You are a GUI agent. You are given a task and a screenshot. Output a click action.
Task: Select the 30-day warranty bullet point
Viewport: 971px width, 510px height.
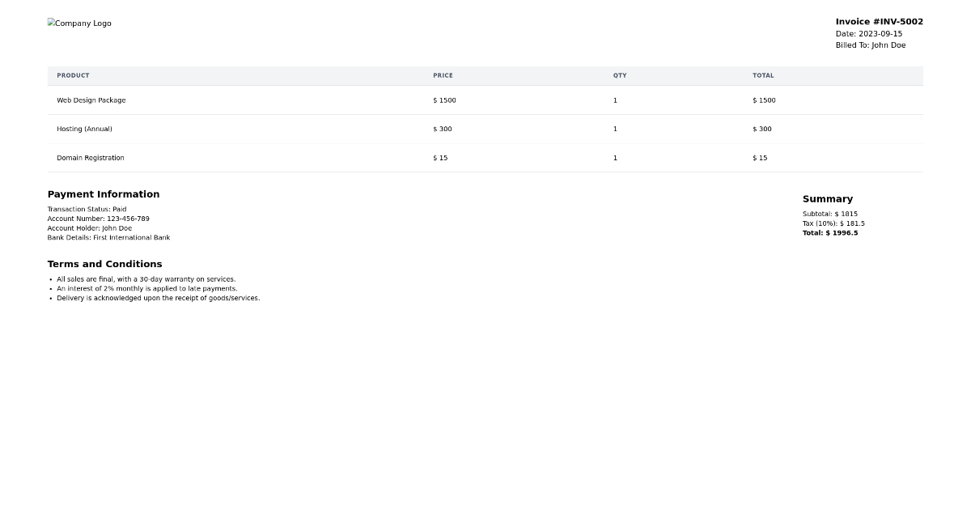(x=146, y=278)
